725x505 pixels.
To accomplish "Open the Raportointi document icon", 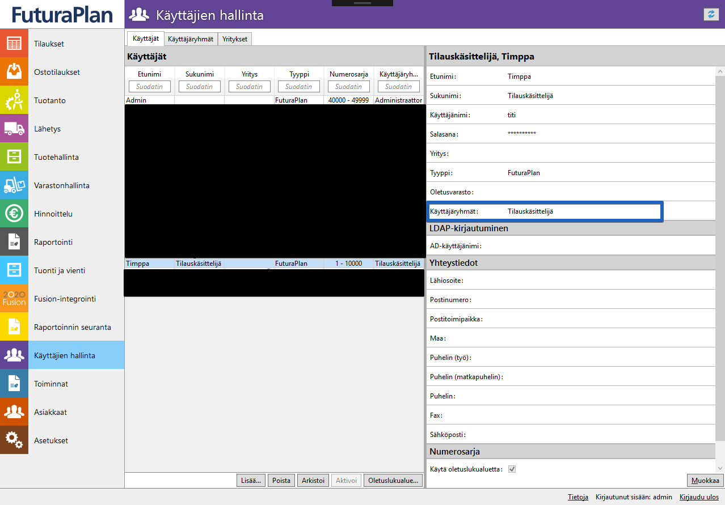I will tap(14, 242).
